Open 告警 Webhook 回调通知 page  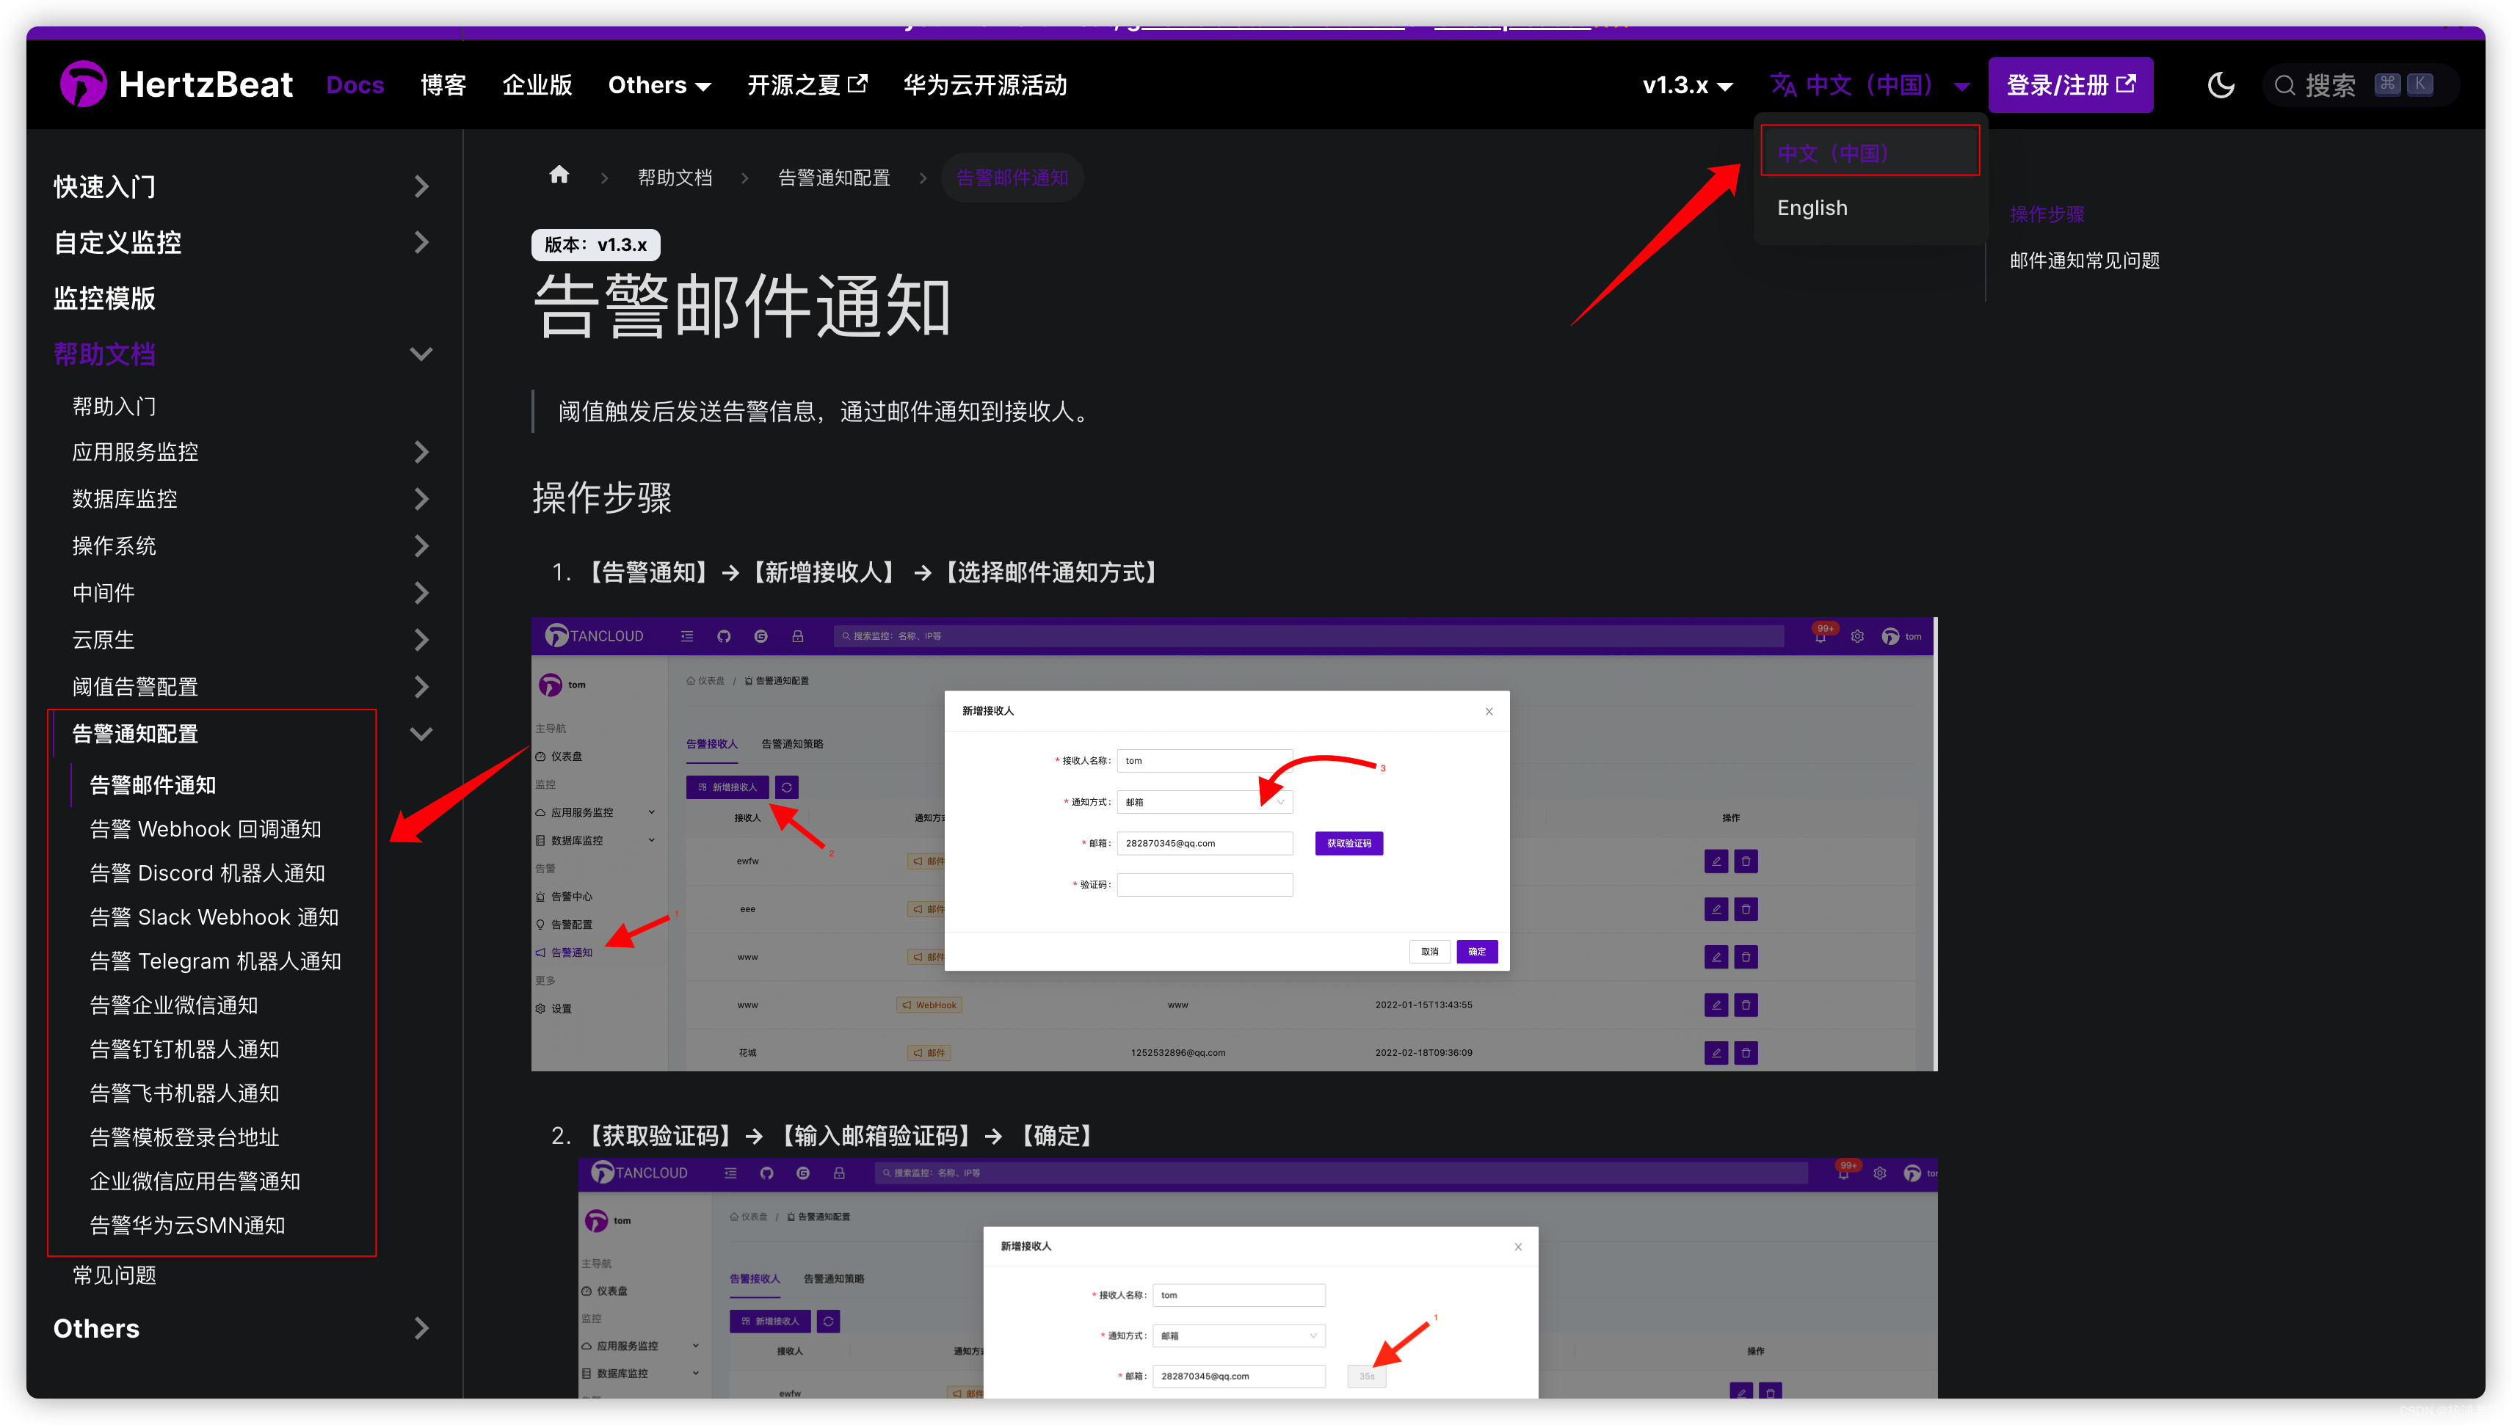coord(206,829)
